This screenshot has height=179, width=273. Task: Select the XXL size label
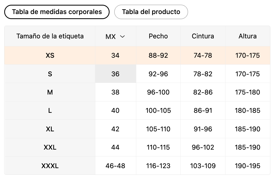pyautogui.click(x=50, y=147)
